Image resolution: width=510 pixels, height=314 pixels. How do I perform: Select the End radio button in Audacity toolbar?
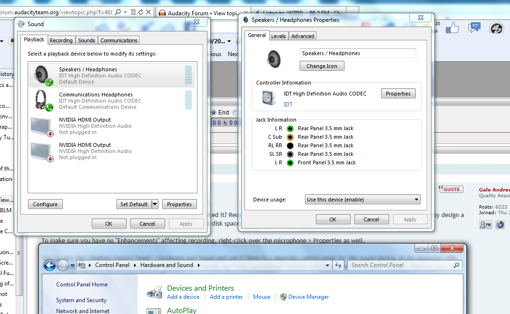point(214,112)
